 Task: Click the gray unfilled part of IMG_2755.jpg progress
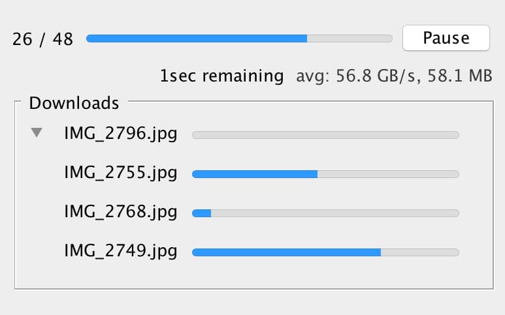[x=388, y=174]
